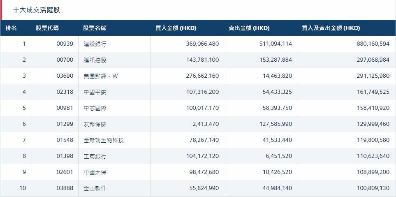Screen dimensions: 396x197
Task: Click sell amount 54,433,325
Action: point(277,92)
